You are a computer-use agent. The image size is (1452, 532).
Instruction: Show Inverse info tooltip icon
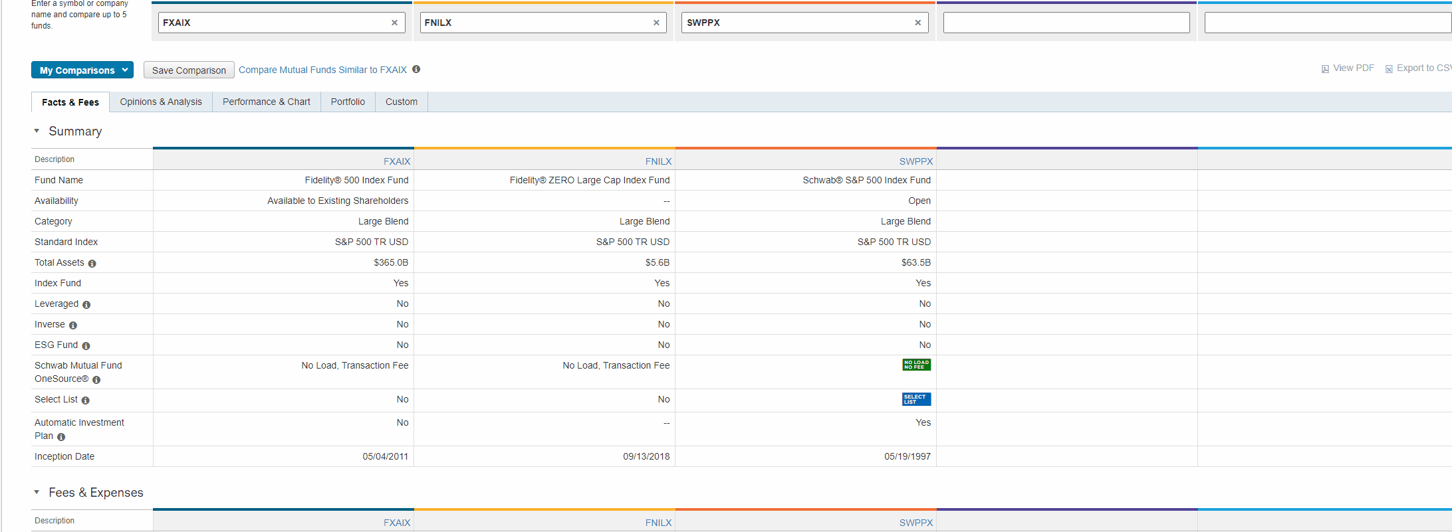pos(73,325)
